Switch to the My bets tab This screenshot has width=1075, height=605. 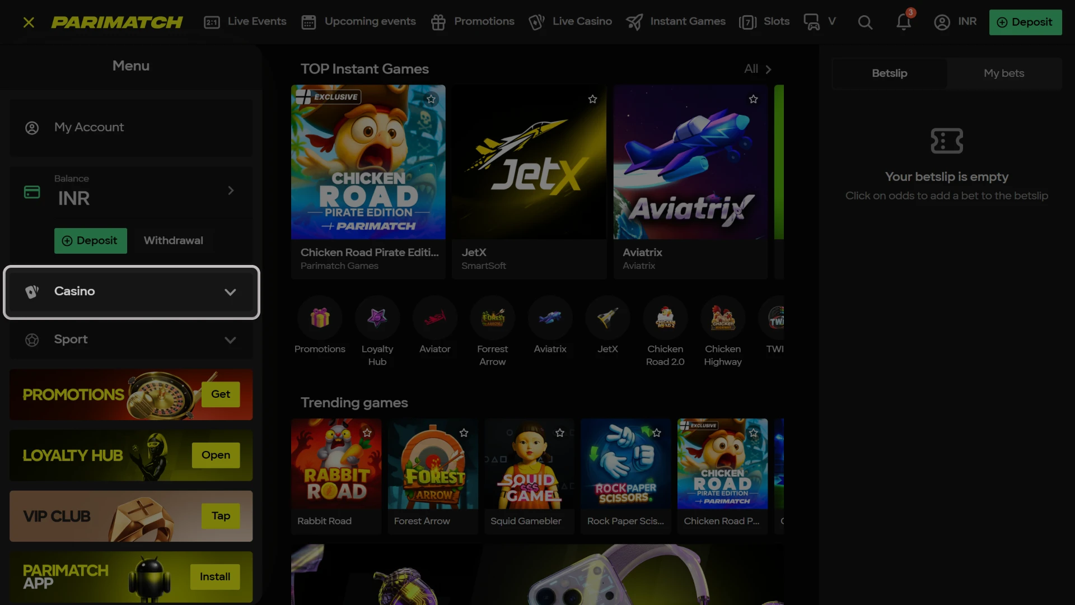click(1004, 73)
